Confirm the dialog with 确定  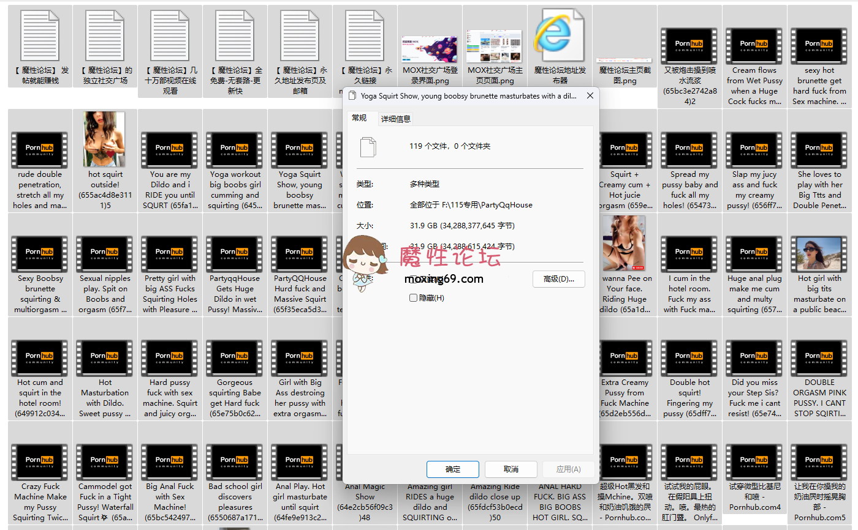click(x=453, y=469)
